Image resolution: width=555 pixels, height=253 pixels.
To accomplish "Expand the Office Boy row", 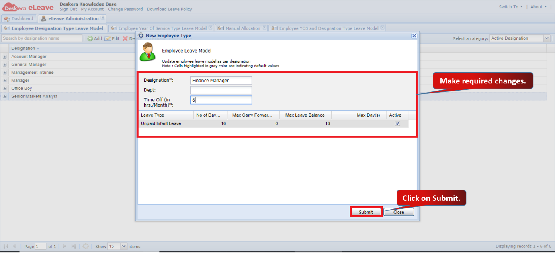I will 5,89.
